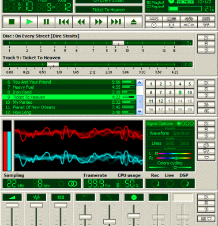The height and width of the screenshot is (226, 218).
Task: Switch signal mode to Spectrum
Action: pos(182,133)
